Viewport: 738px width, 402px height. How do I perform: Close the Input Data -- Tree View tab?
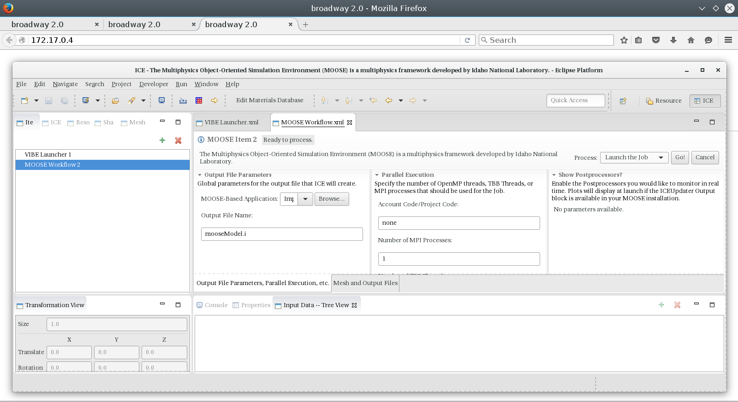pyautogui.click(x=354, y=305)
